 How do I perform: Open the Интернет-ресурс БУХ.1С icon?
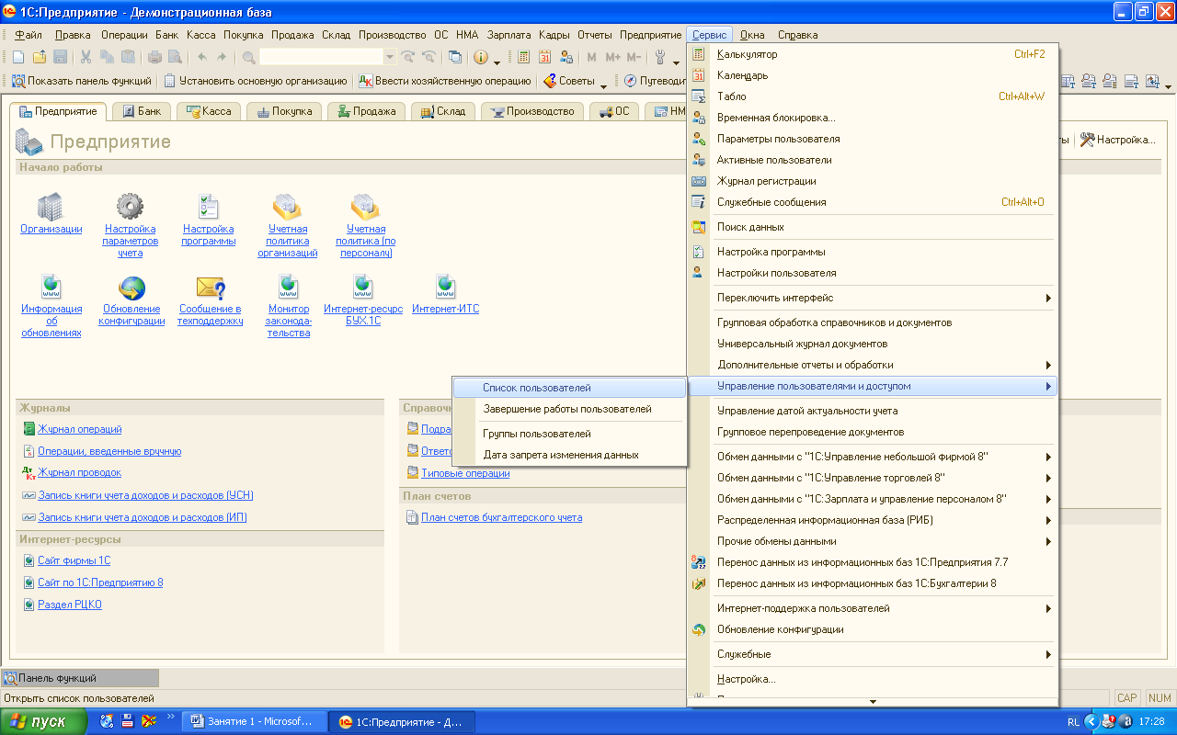(x=362, y=287)
